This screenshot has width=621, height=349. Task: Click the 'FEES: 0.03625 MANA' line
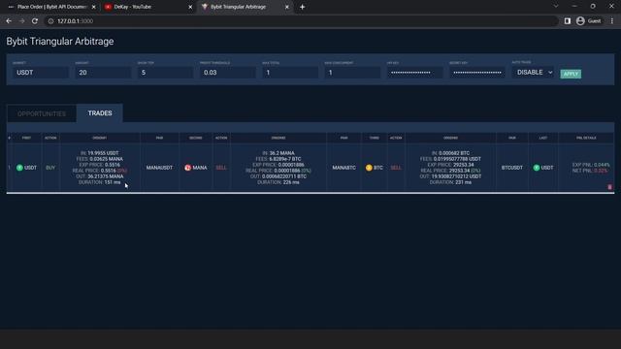99,159
